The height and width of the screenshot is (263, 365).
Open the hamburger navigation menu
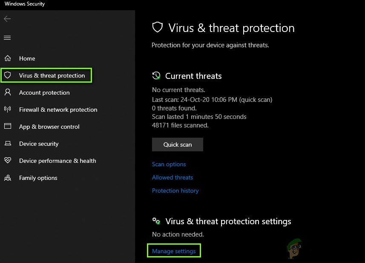click(x=7, y=38)
